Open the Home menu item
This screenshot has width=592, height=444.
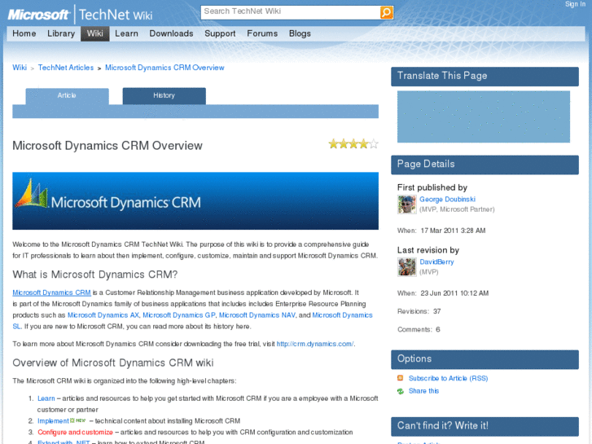24,33
